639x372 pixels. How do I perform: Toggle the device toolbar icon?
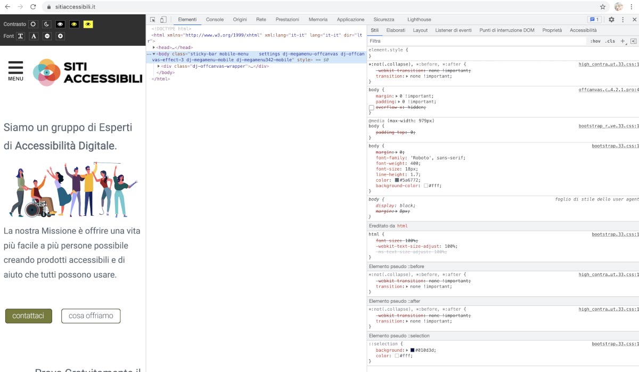163,20
